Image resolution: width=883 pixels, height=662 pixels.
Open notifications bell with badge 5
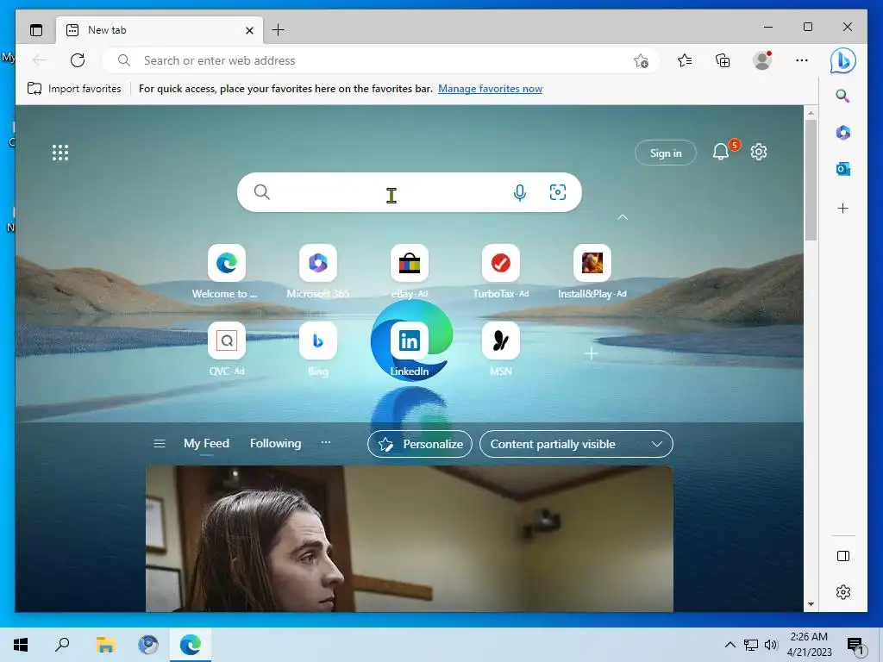722,152
